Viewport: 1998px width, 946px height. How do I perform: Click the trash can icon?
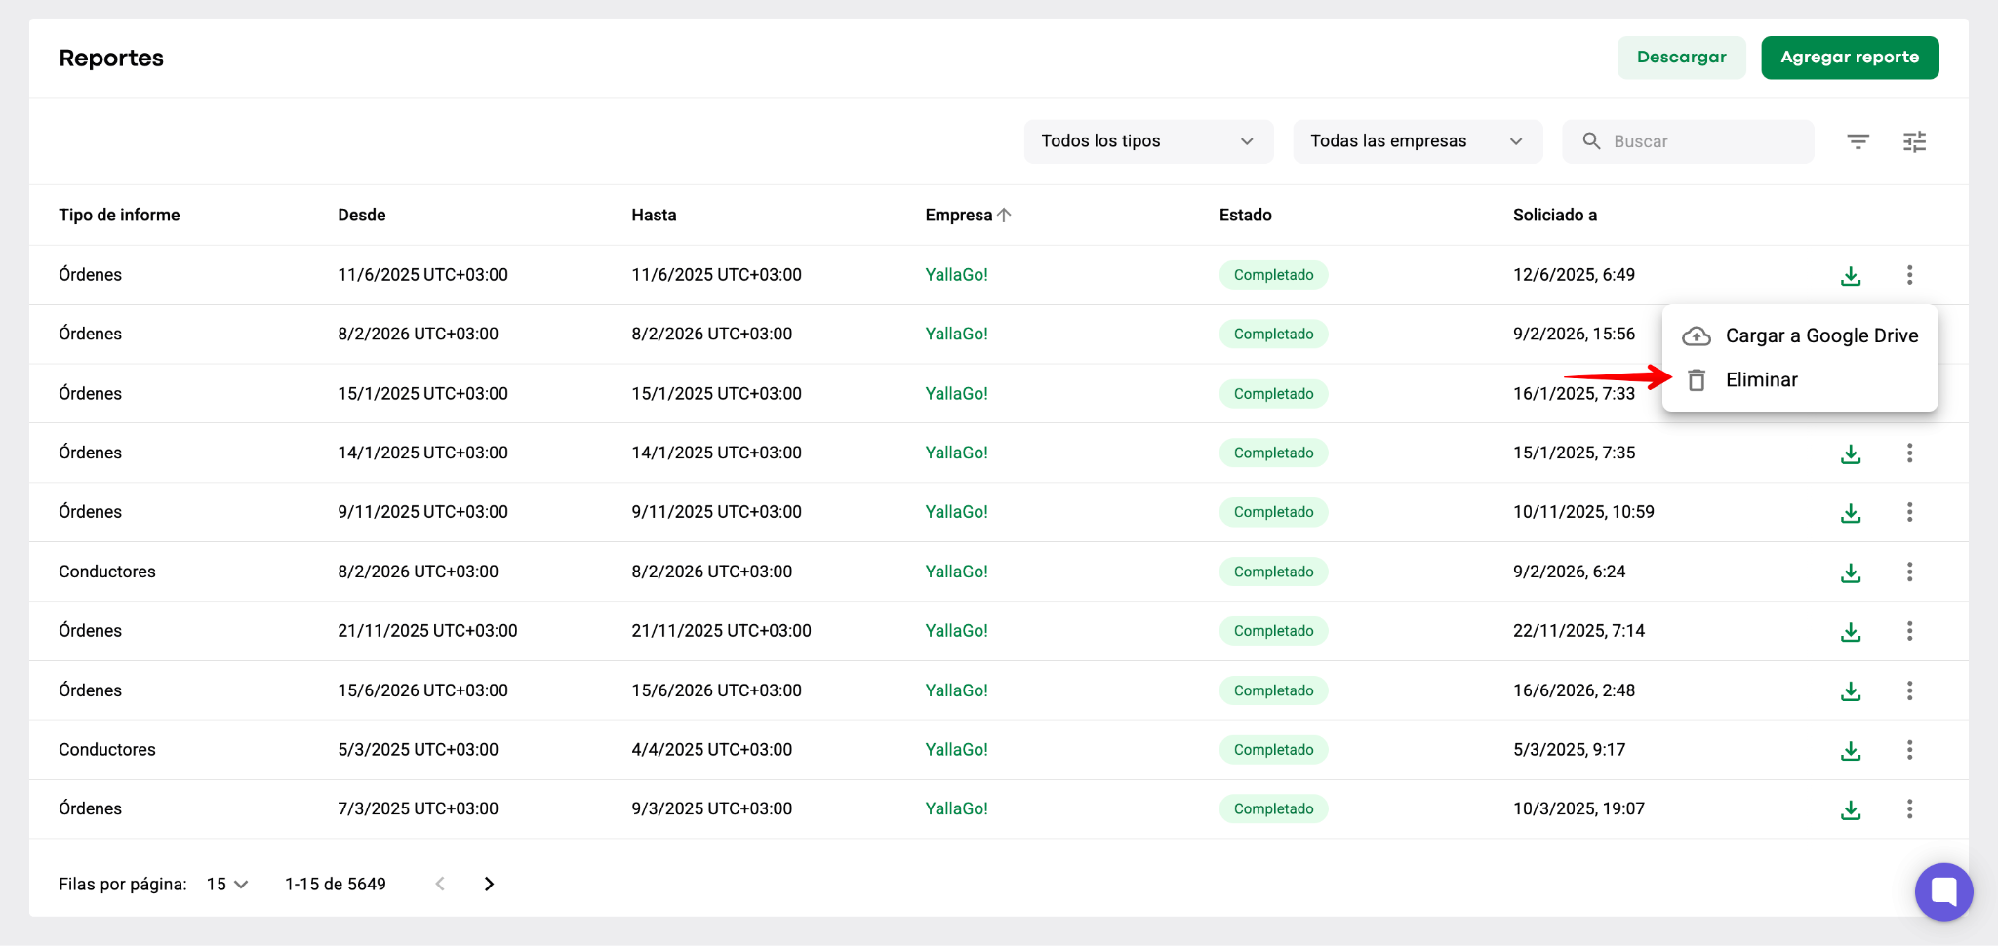point(1697,380)
